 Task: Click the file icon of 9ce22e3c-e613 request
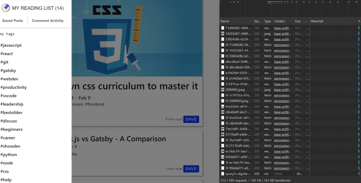pyautogui.click(x=222, y=106)
